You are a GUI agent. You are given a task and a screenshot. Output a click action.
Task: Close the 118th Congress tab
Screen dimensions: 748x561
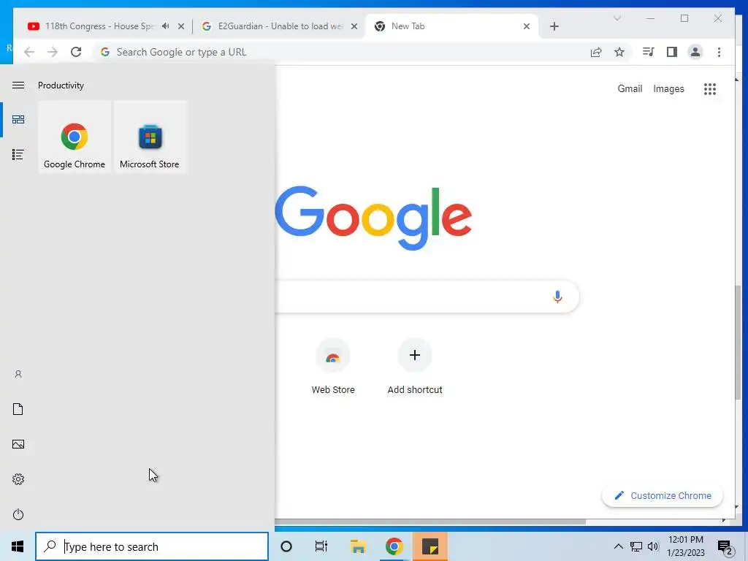coord(181,26)
